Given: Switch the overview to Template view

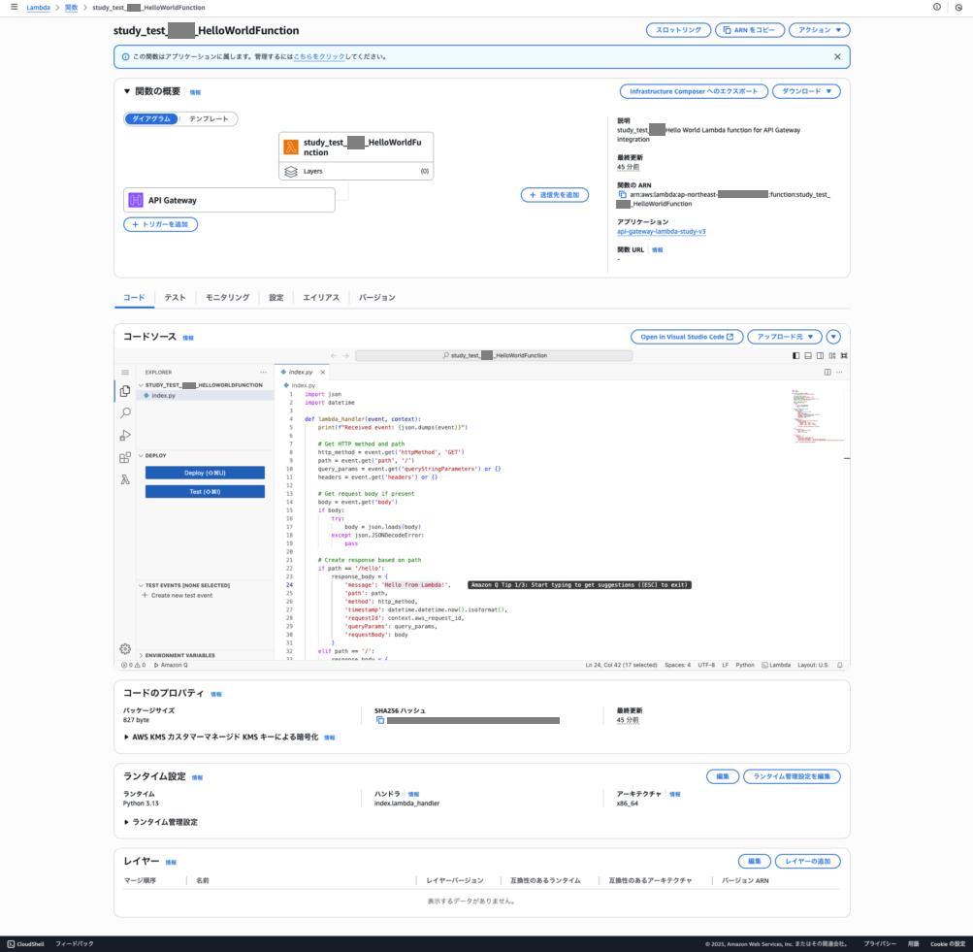Looking at the screenshot, I should pos(209,118).
